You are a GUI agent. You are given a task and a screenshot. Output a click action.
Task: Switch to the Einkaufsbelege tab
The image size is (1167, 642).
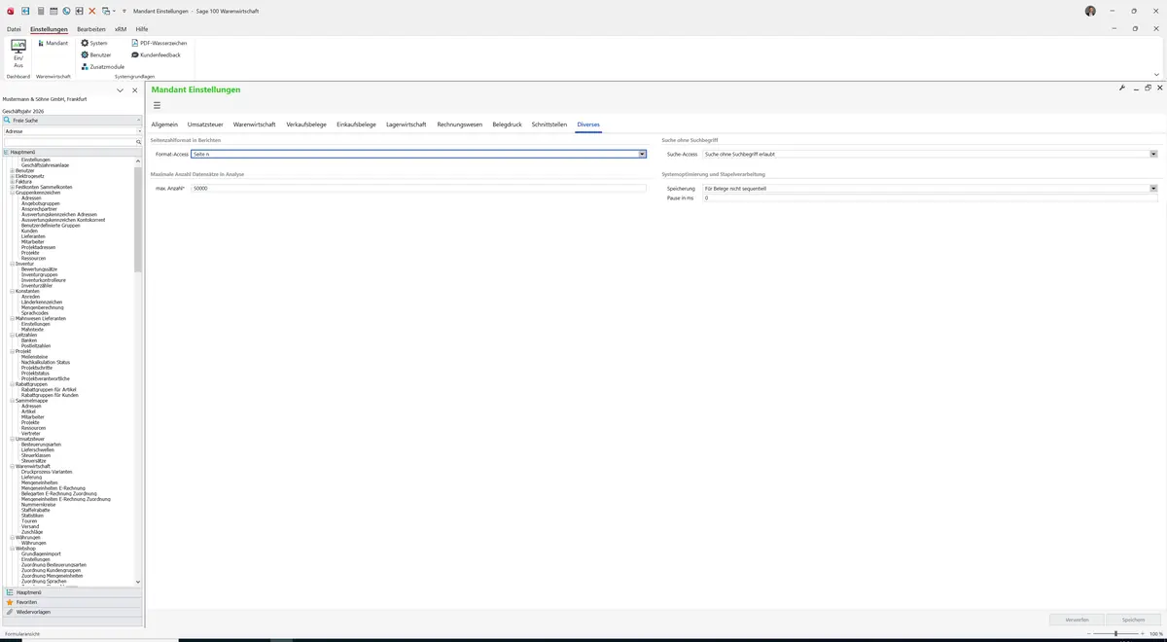(356, 125)
